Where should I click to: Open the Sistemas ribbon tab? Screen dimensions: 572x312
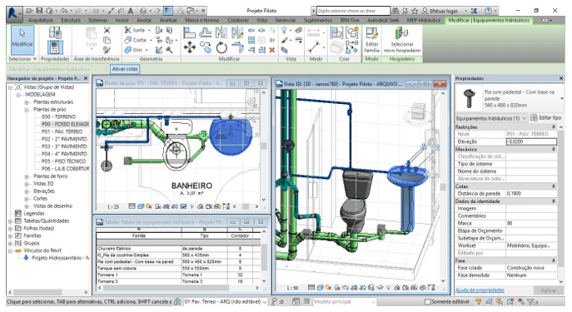click(97, 21)
